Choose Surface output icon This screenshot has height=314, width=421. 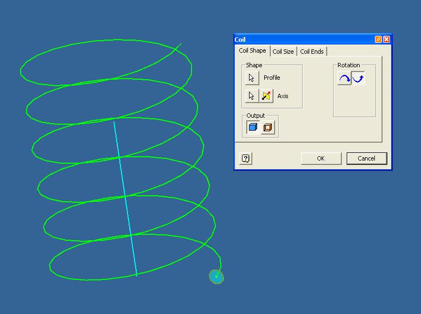[267, 127]
